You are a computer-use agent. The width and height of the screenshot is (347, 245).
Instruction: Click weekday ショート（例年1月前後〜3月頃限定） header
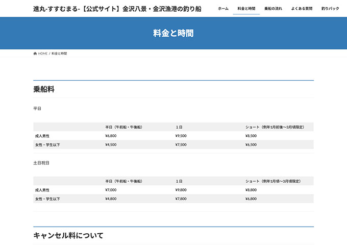[275, 127]
